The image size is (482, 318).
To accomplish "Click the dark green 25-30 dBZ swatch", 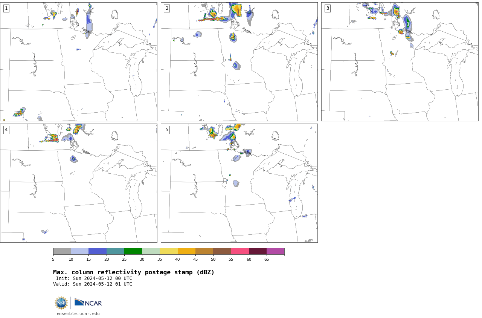I will [133, 251].
